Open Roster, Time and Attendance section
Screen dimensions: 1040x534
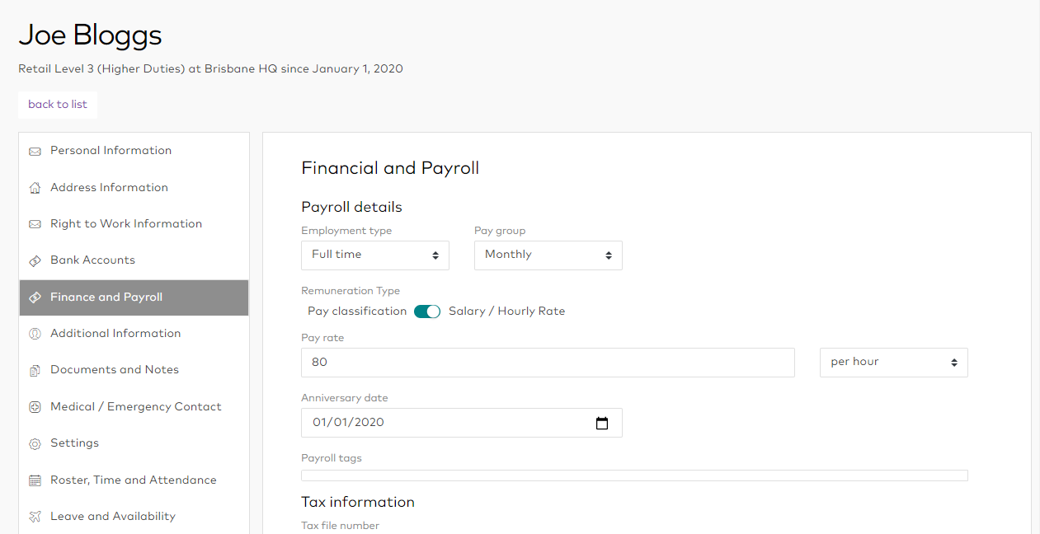click(x=133, y=480)
